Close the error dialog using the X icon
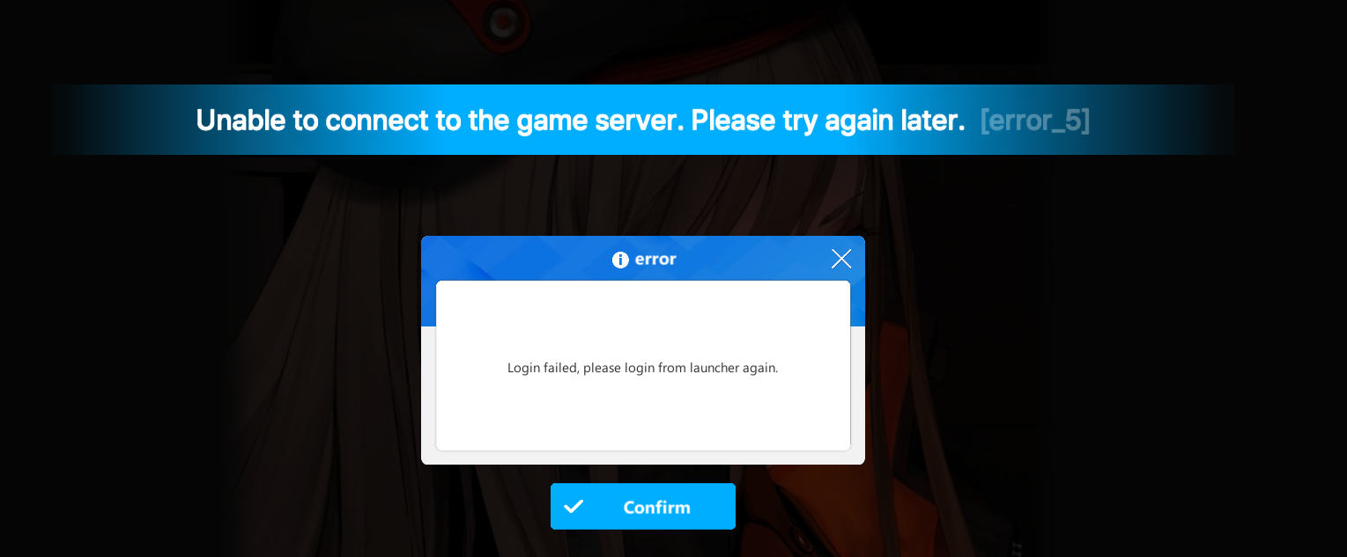Viewport: 1347px width, 557px height. (841, 259)
